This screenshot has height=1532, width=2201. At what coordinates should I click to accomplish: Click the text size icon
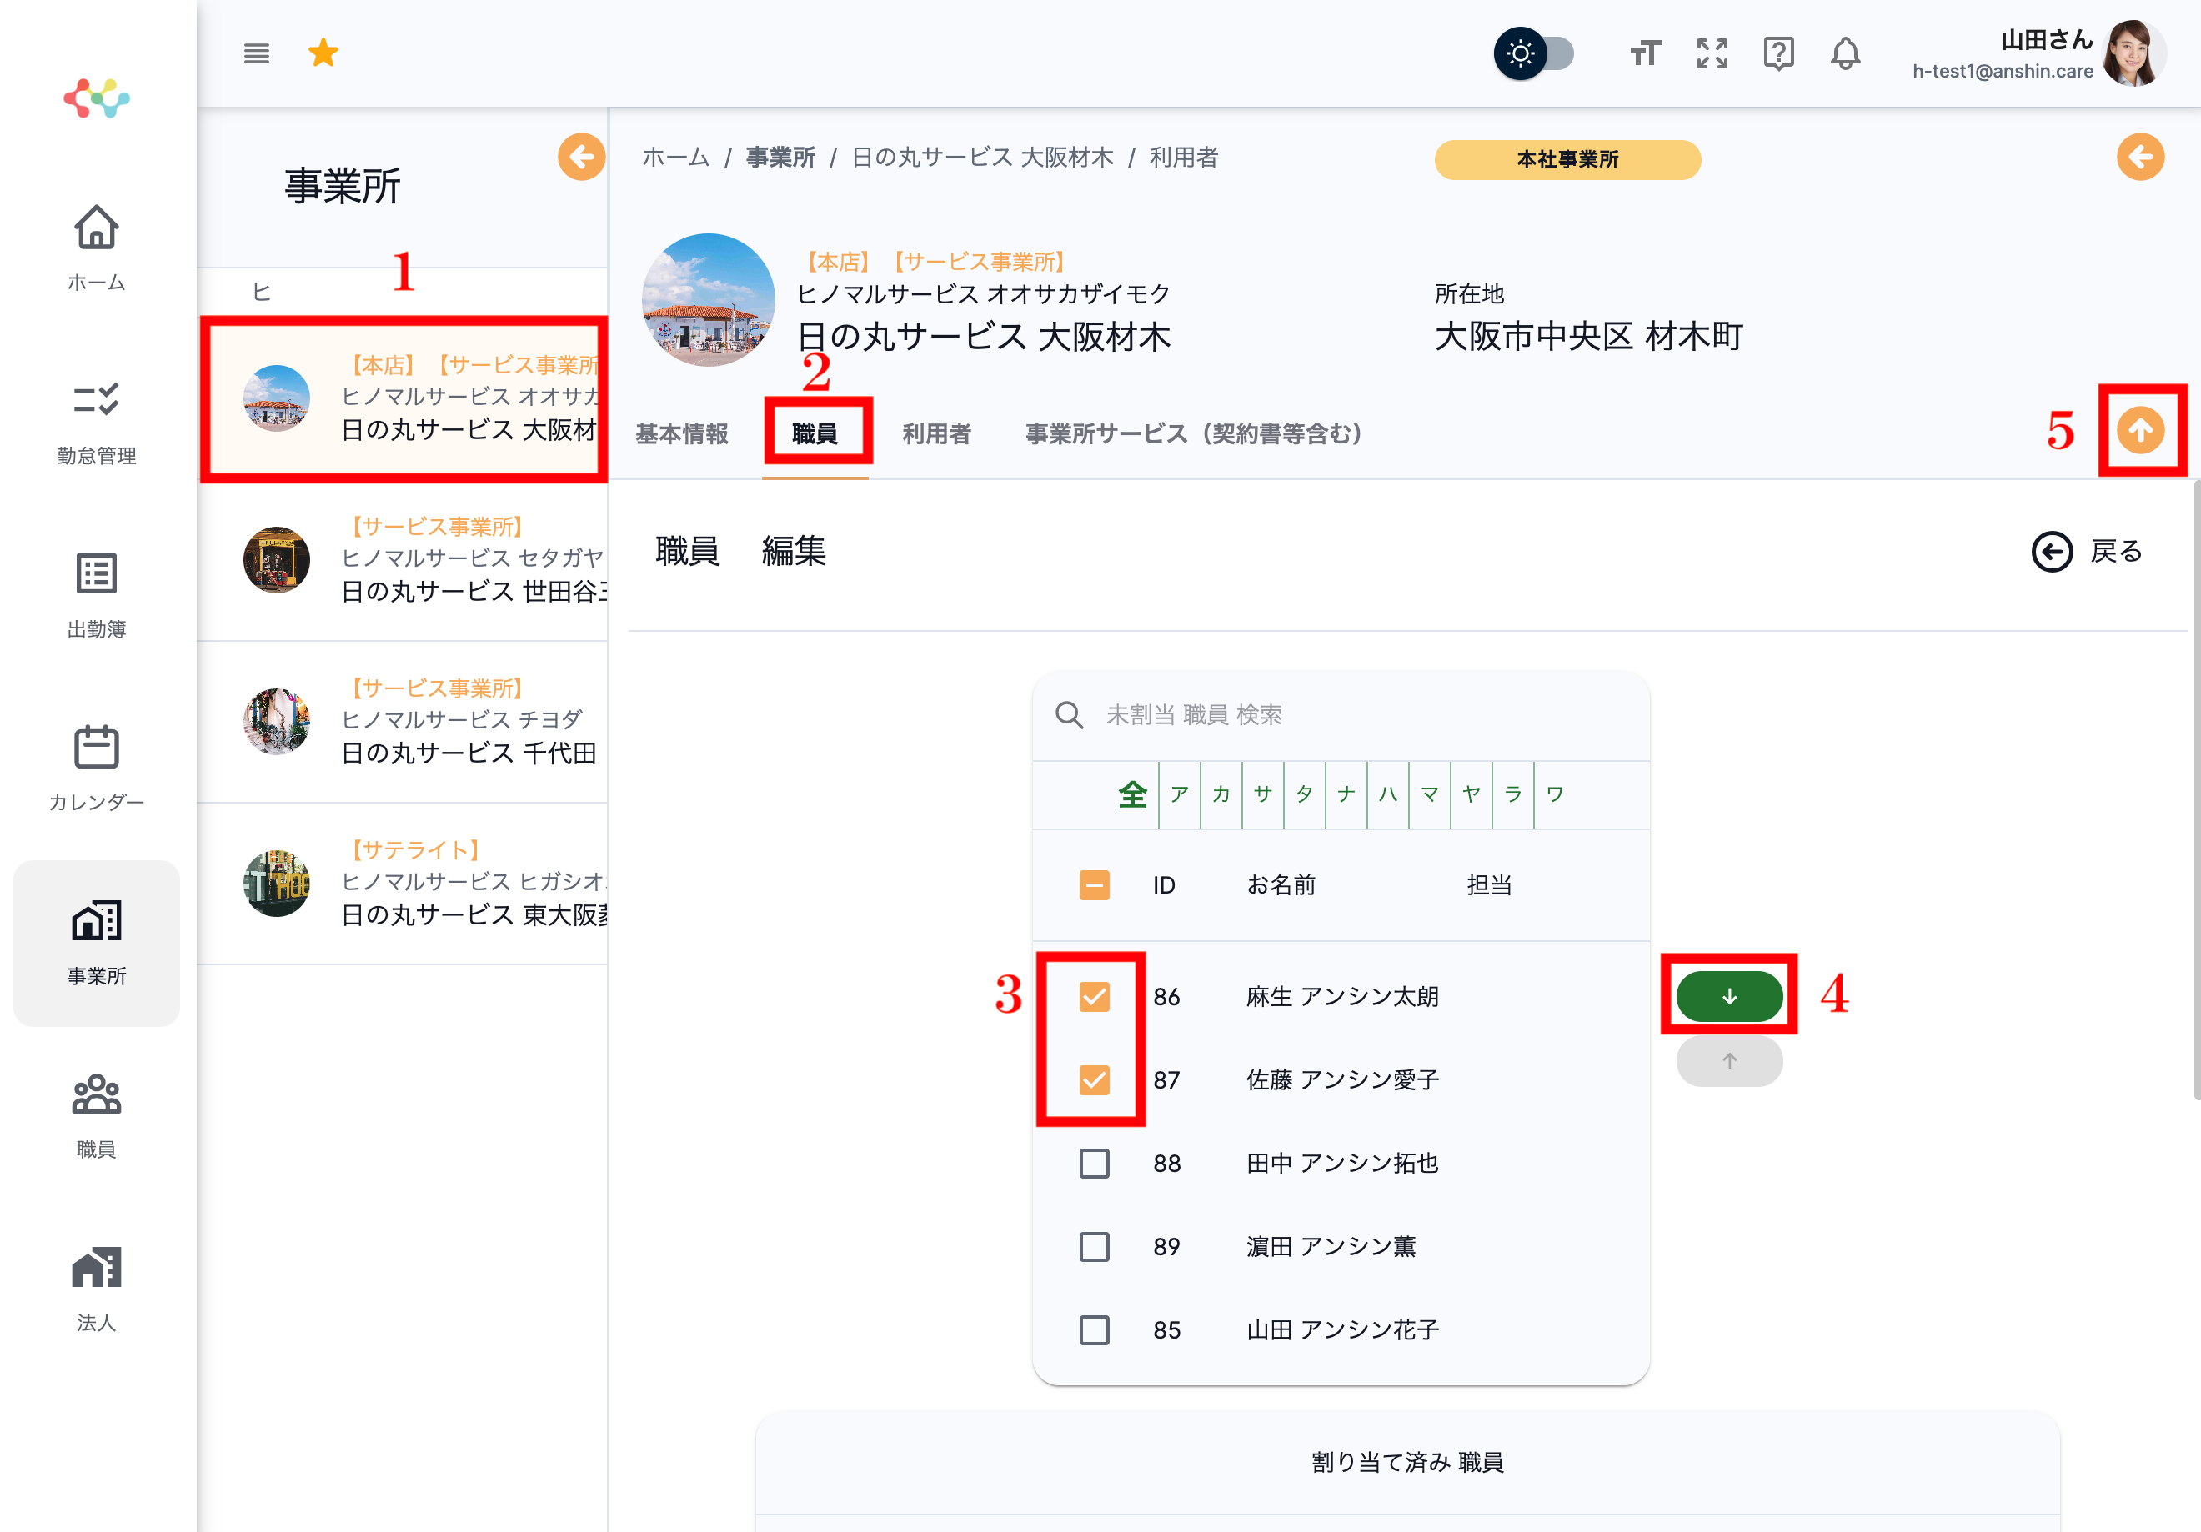(x=1645, y=53)
